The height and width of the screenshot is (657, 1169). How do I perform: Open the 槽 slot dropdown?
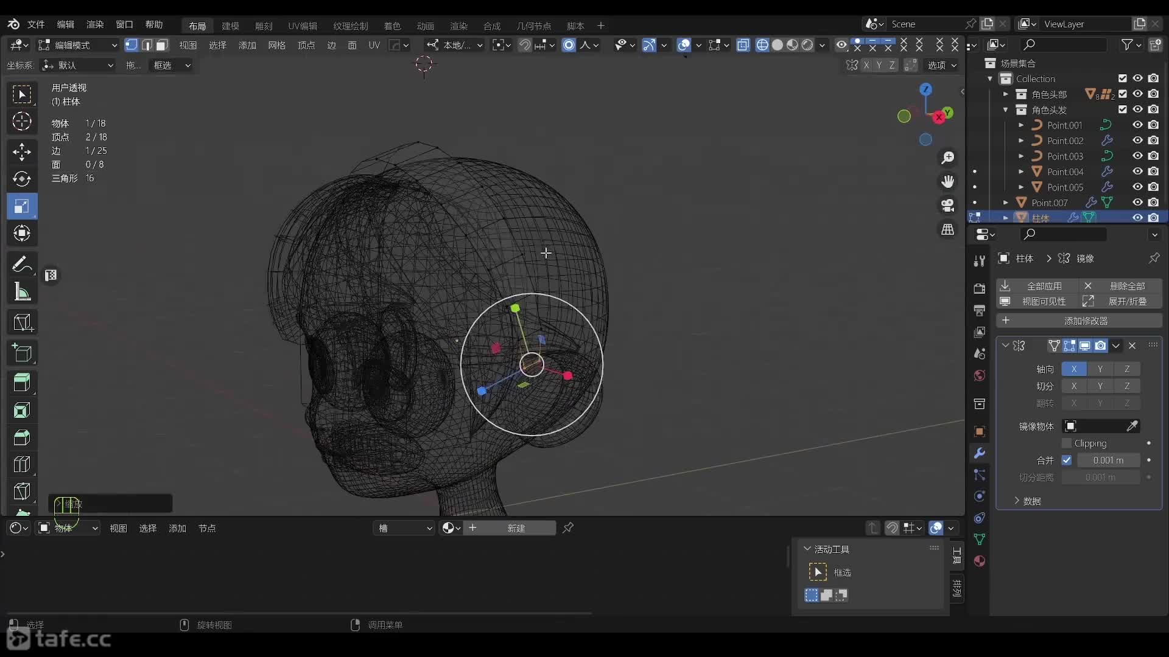[404, 528]
